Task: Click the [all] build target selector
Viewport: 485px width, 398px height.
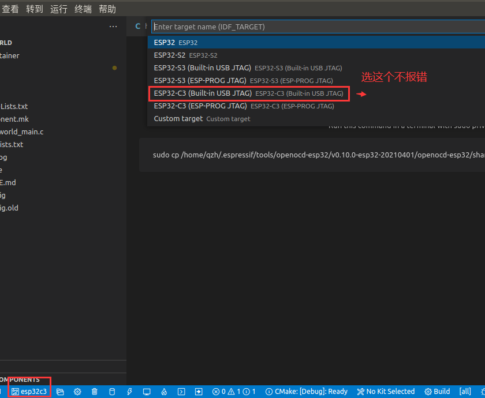Action: coord(465,392)
